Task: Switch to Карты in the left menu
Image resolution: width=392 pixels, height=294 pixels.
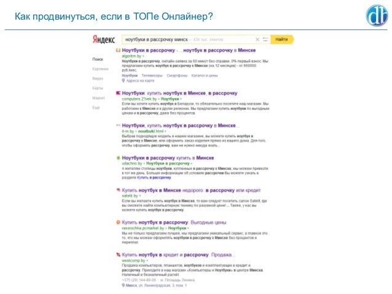Action: coord(98,88)
